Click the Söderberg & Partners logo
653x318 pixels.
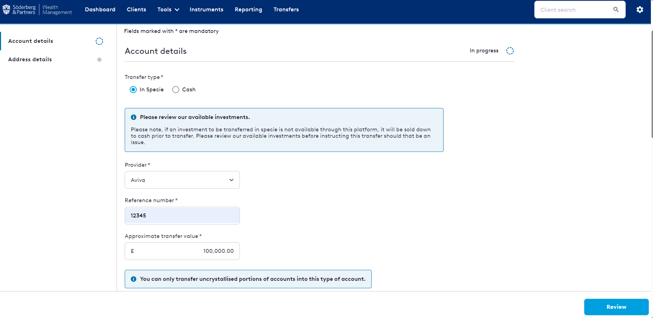19,10
